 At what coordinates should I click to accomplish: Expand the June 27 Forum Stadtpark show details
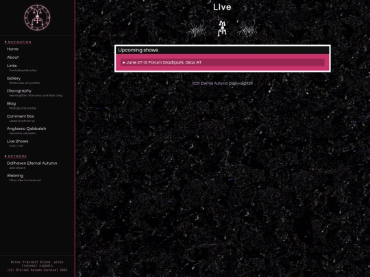click(x=223, y=62)
